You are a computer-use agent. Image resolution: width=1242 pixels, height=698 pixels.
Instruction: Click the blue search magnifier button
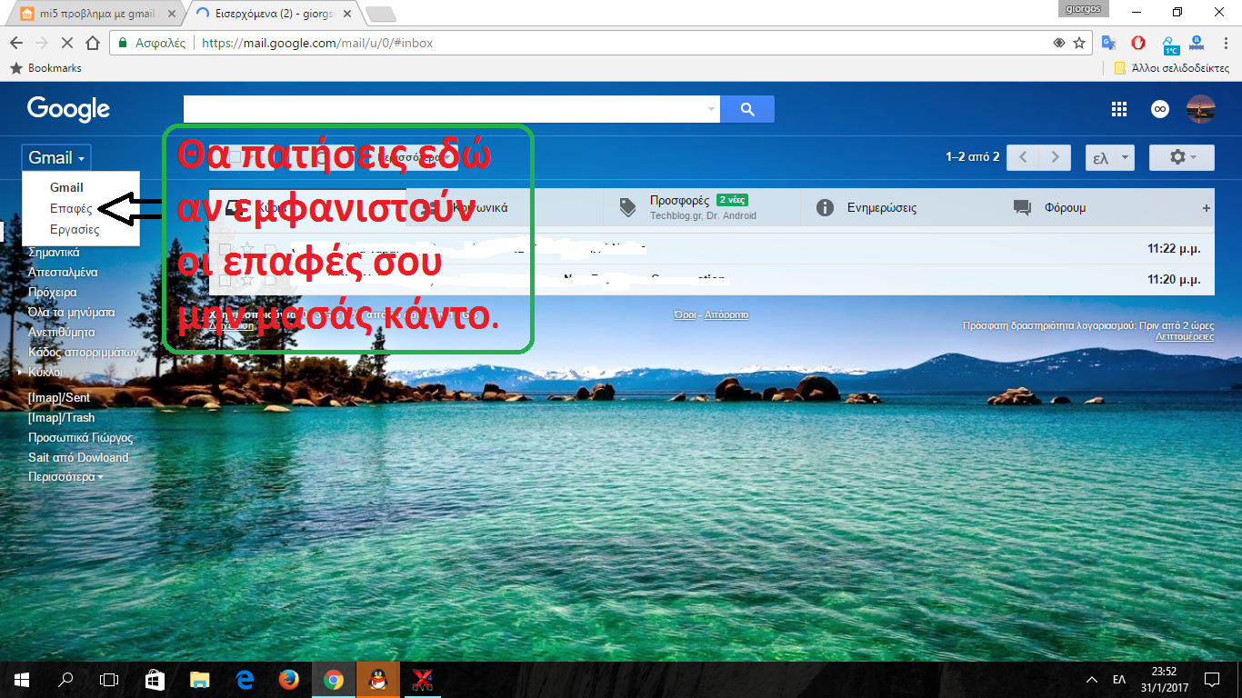click(747, 109)
